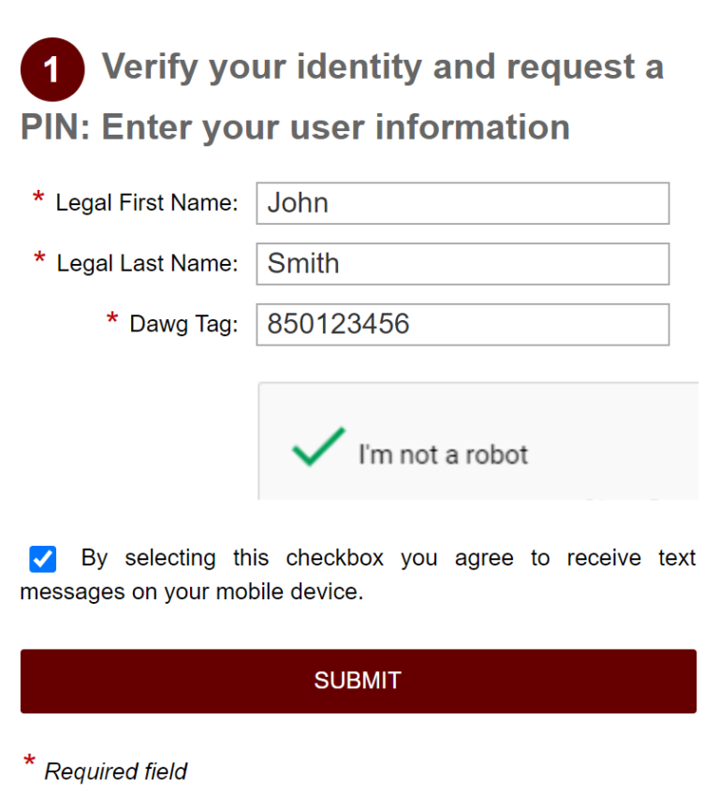This screenshot has height=808, width=719.
Task: Toggle the "I'm not a robot" verification
Action: [316, 448]
